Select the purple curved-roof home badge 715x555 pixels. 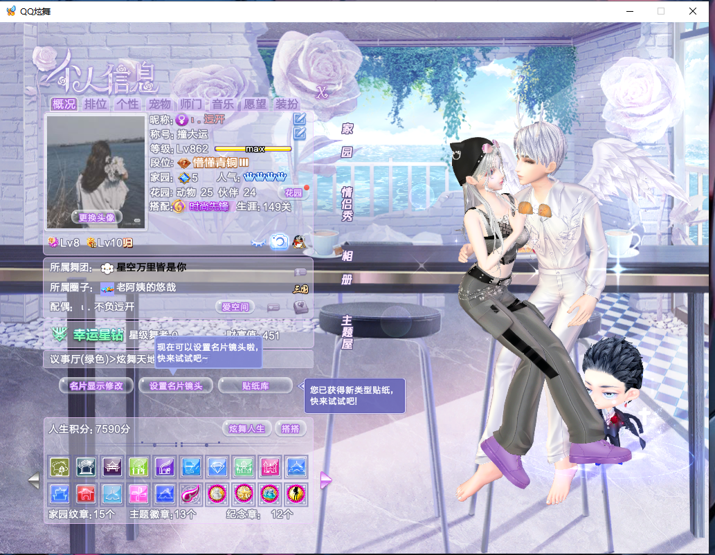165,467
